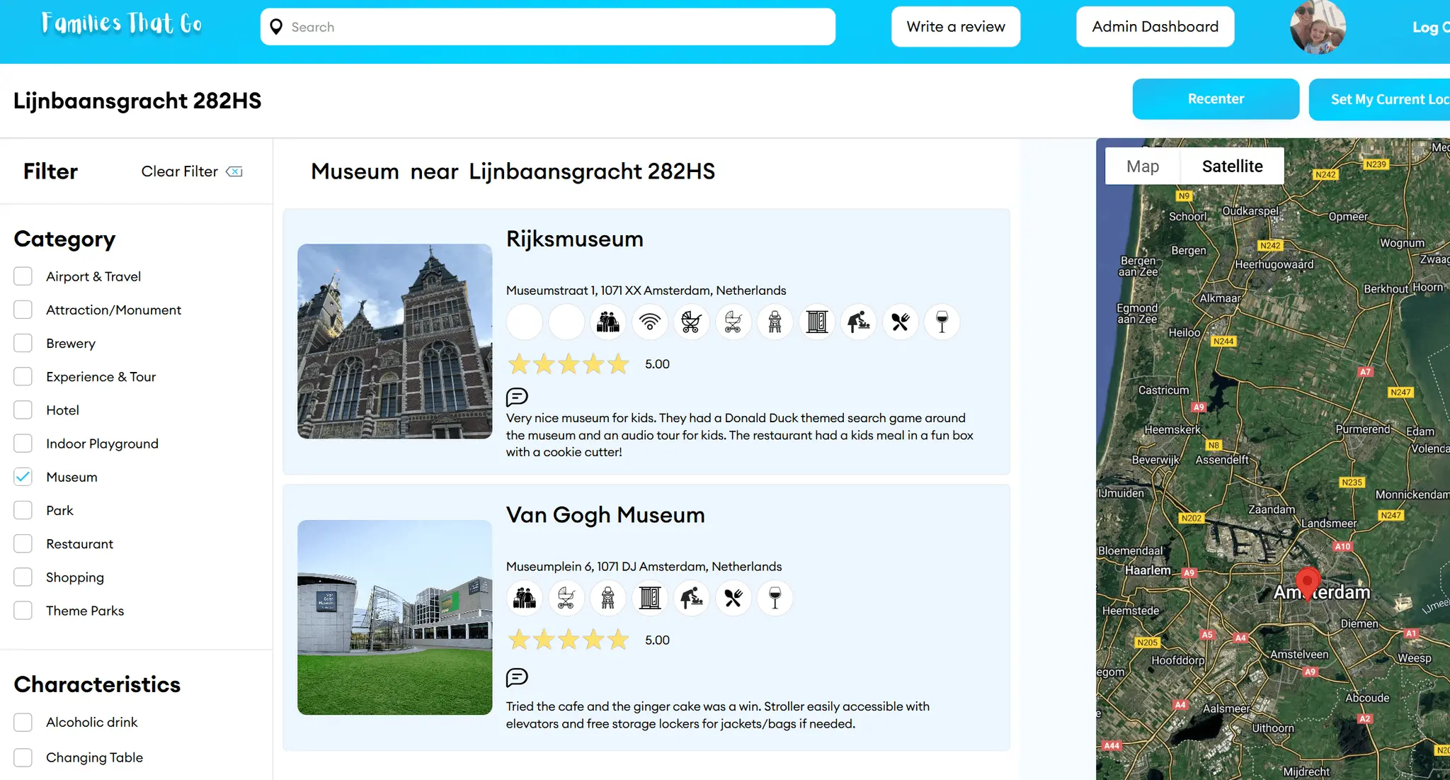Click the family with luggage icon under Rijksmuseum
The width and height of the screenshot is (1450, 780).
(608, 322)
